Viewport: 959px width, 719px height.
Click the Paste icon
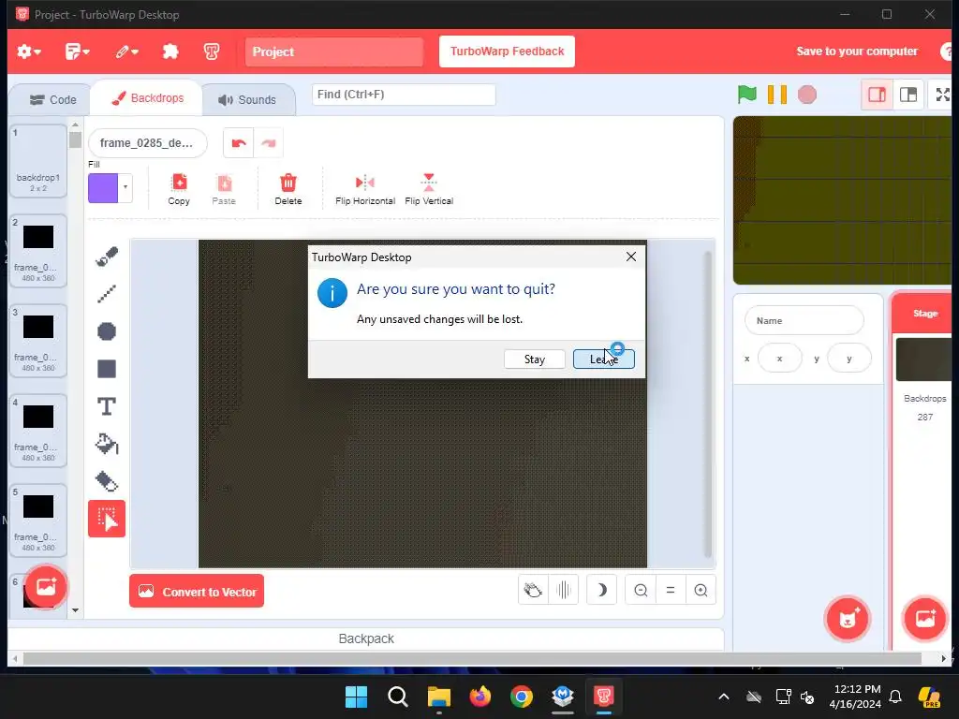[x=224, y=189]
